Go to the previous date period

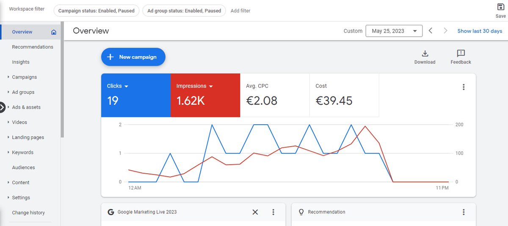click(x=430, y=31)
